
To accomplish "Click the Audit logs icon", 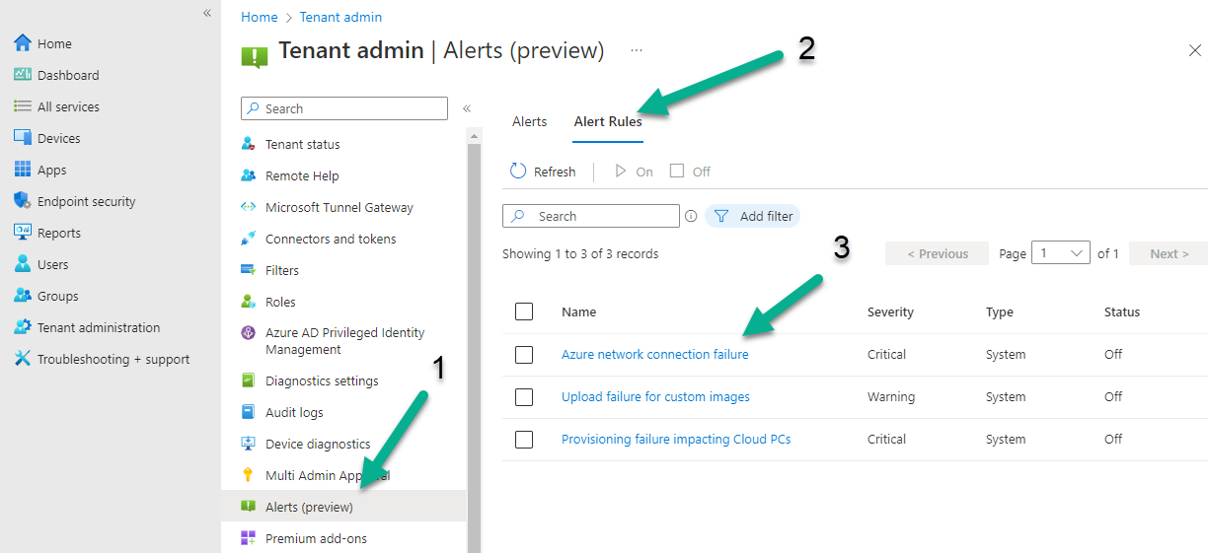I will pos(248,412).
